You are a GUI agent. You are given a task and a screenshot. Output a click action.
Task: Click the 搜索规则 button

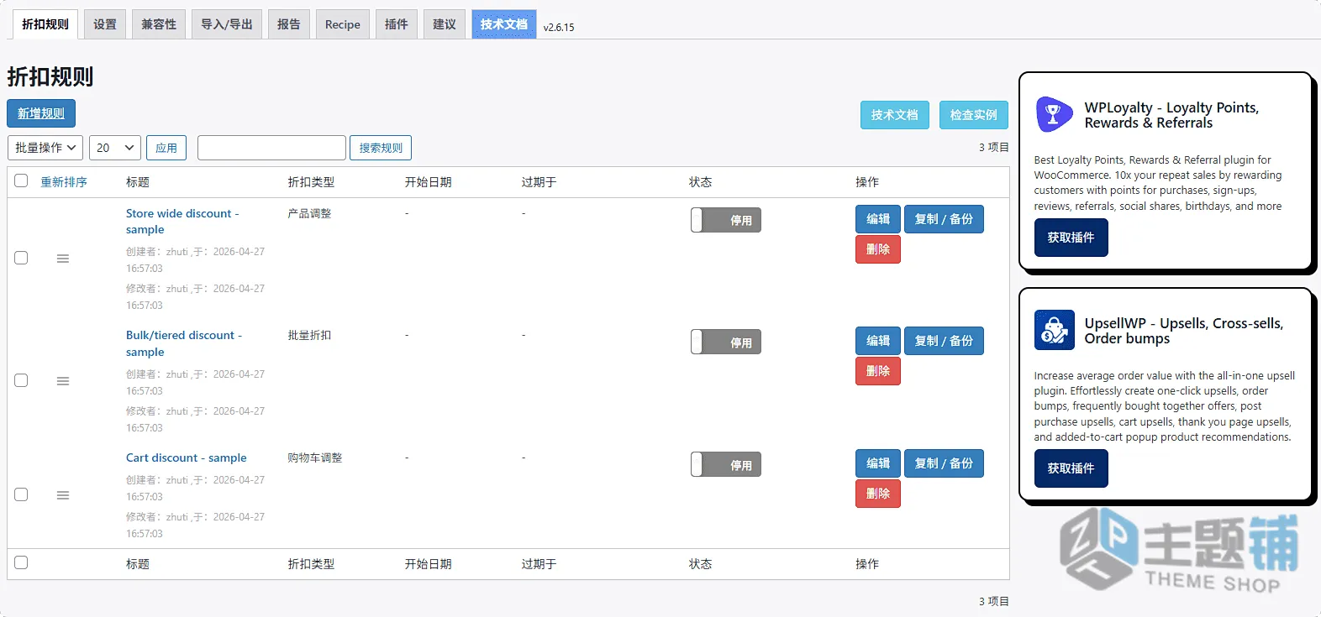click(x=381, y=148)
